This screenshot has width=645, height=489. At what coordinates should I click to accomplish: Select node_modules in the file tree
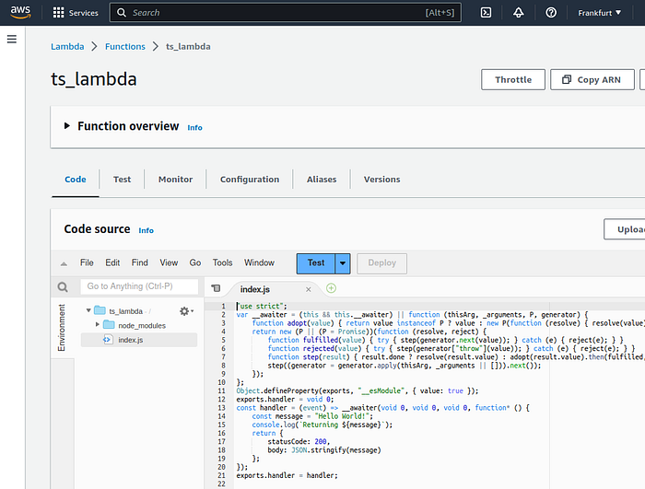(142, 326)
